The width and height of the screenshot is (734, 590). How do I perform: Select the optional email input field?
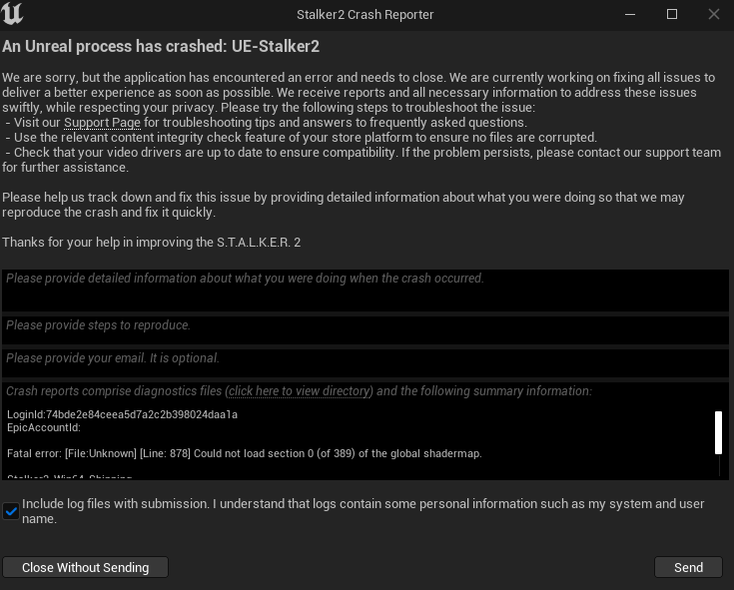366,361
